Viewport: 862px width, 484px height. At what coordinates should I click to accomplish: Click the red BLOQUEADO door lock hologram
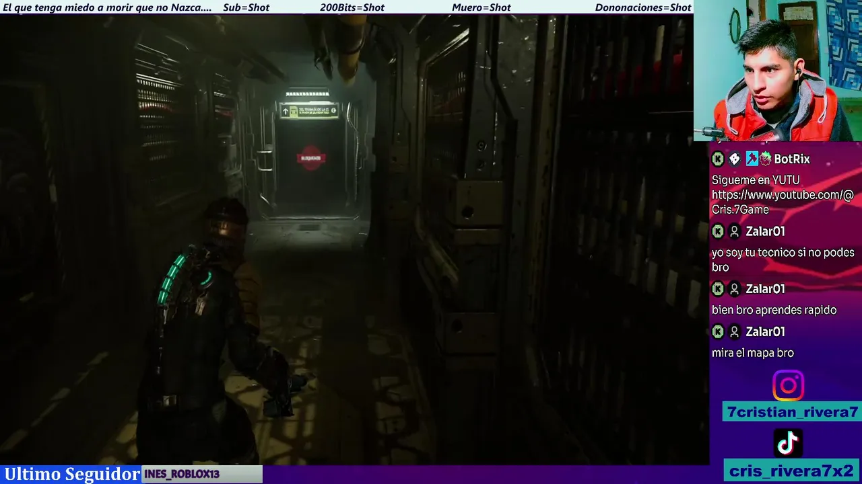(311, 158)
